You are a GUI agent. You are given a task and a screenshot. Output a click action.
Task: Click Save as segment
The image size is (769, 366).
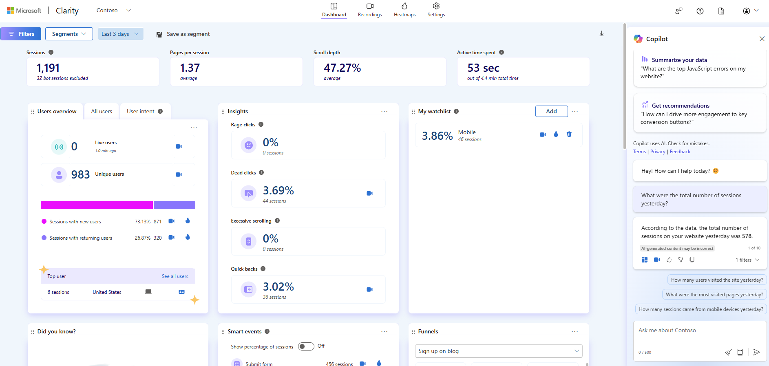pos(183,34)
